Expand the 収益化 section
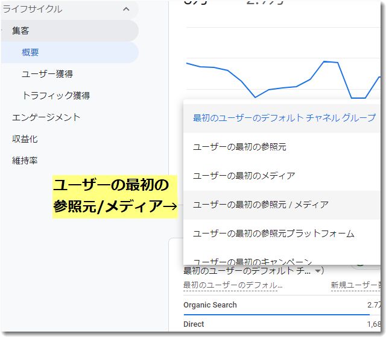The height and width of the screenshot is (337, 386). click(25, 139)
